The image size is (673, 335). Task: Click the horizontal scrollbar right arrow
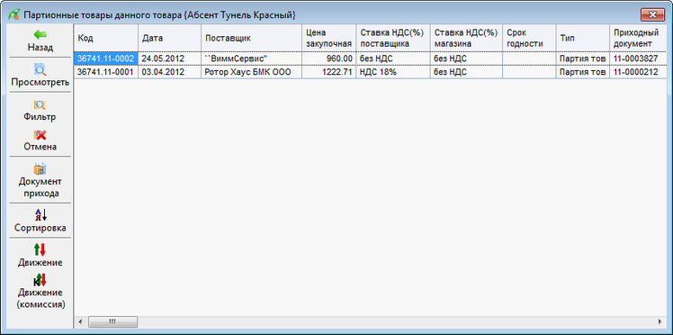[660, 321]
